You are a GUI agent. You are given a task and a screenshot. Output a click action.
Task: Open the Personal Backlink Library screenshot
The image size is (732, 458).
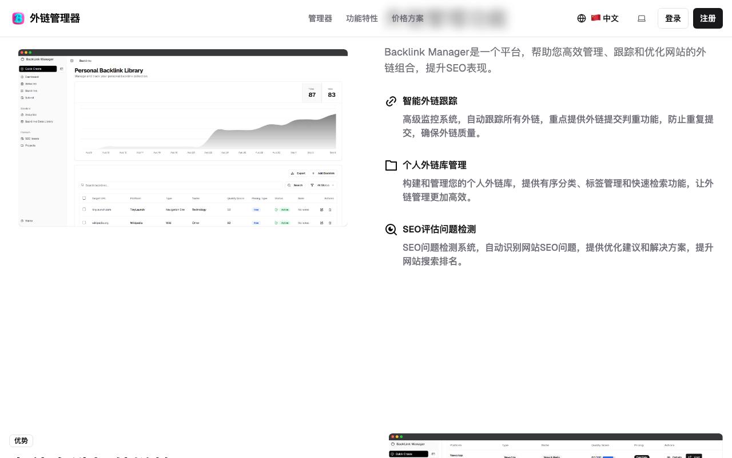click(183, 138)
